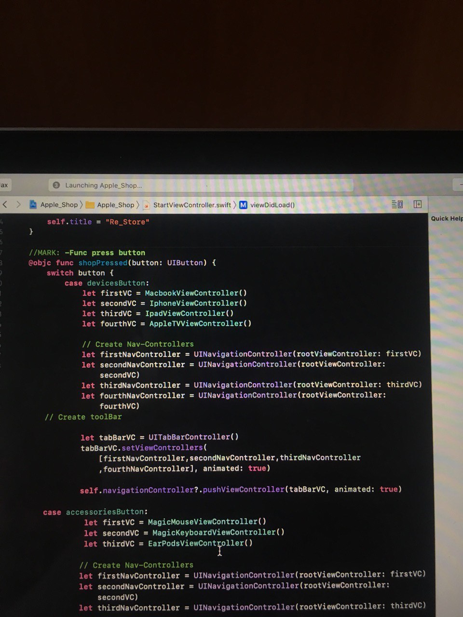Click the method M icon in jump bar
The image size is (463, 617).
[x=243, y=205]
